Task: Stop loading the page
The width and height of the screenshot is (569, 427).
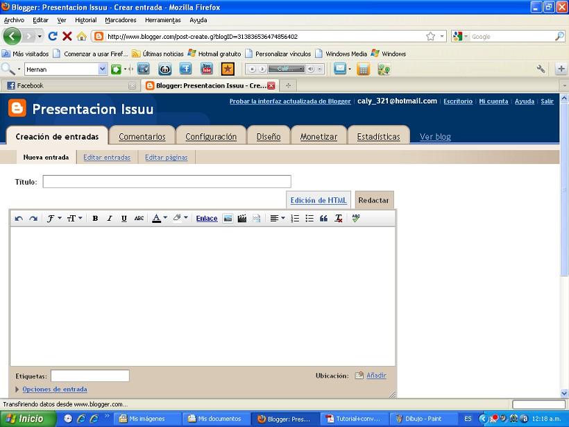Action: [67, 36]
